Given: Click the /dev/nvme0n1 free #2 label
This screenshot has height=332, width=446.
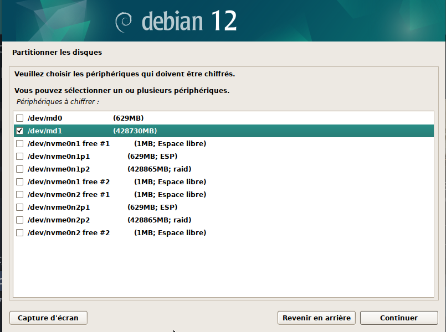Looking at the screenshot, I should pyautogui.click(x=69, y=181).
